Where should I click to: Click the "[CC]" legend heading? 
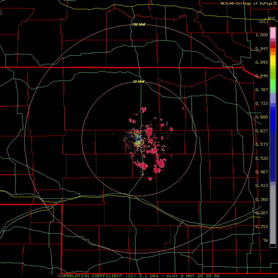pyautogui.click(x=264, y=21)
